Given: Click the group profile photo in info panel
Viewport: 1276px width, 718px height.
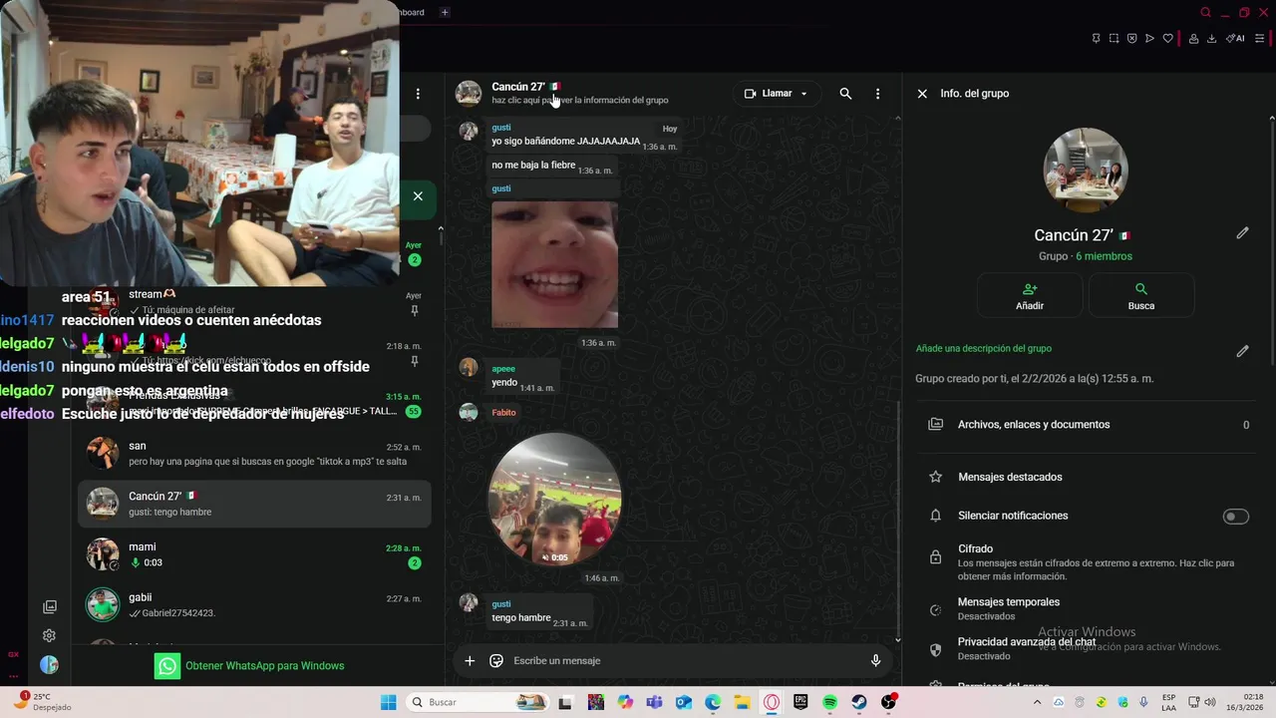Looking at the screenshot, I should 1086,171.
